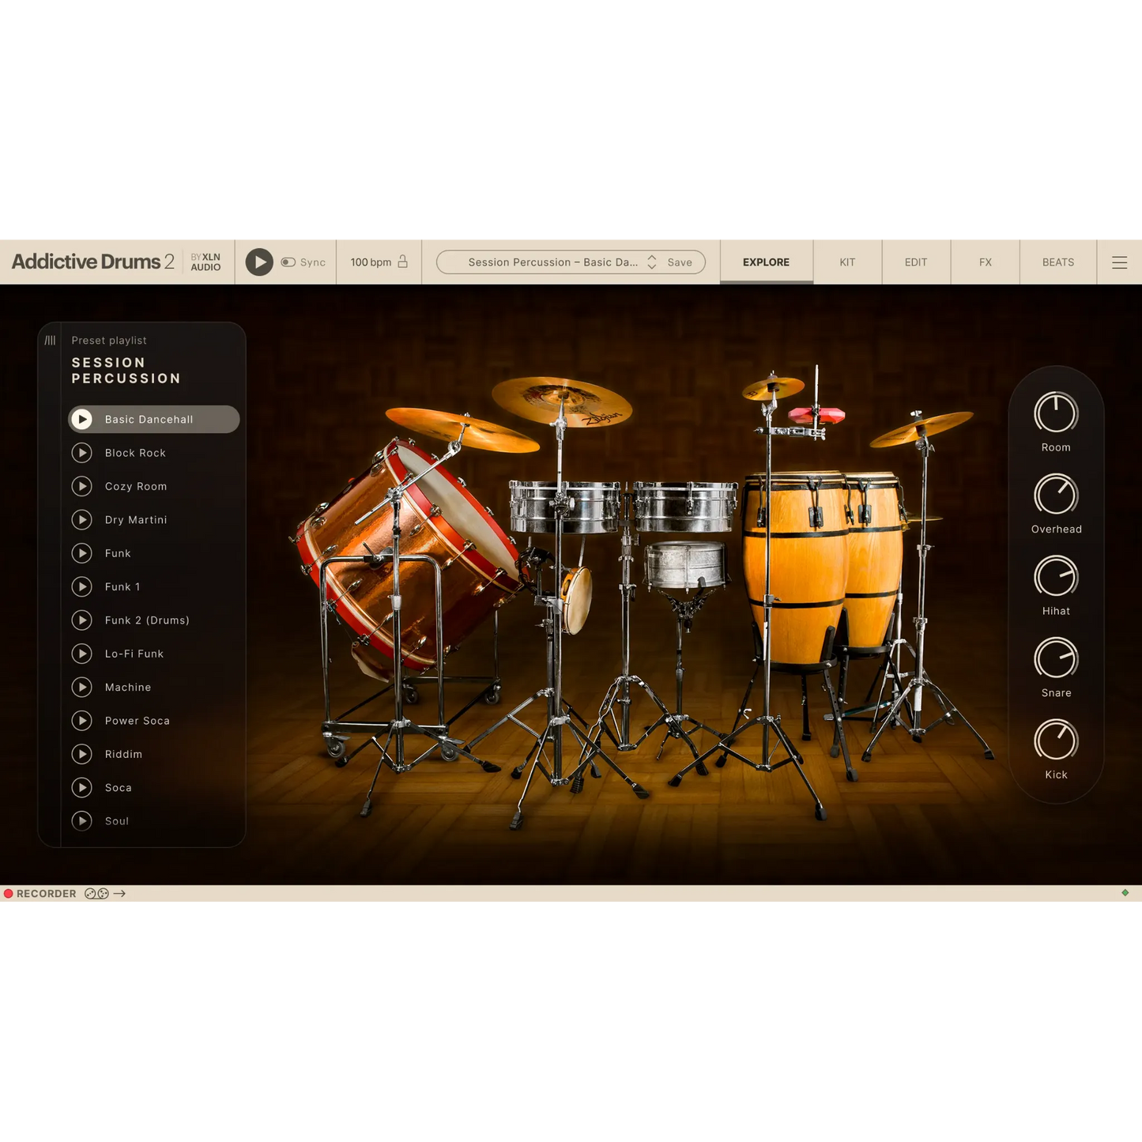Play the Lo-Fi Funk preset preview
This screenshot has height=1142, width=1142.
[x=82, y=654]
